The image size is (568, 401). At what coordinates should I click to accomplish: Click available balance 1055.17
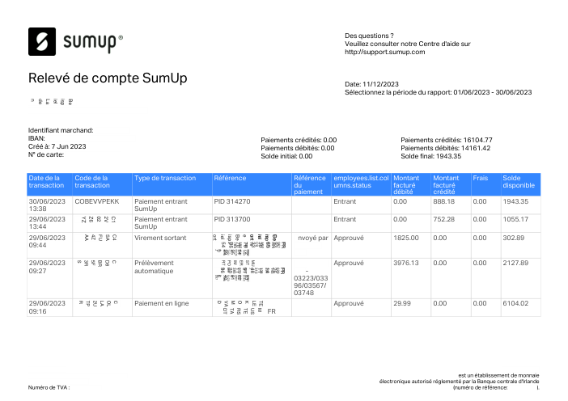[515, 219]
